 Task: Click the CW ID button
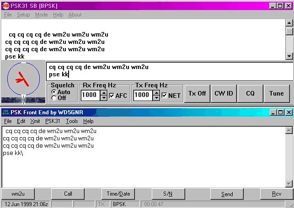tap(224, 94)
